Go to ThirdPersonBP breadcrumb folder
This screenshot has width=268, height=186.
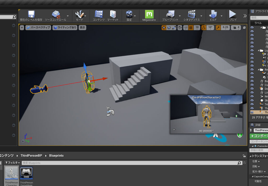[x=31, y=156]
